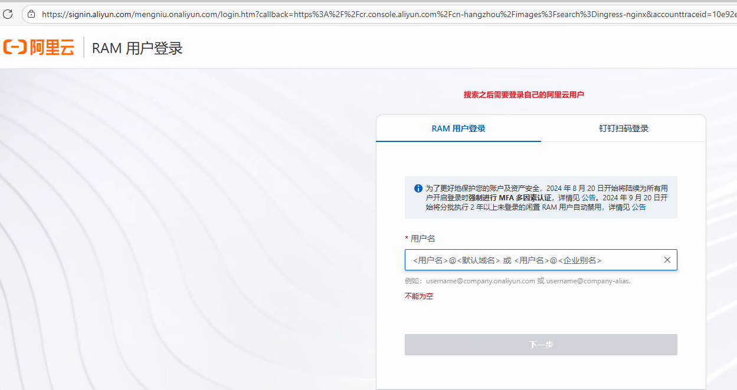The image size is (737, 390).
Task: Open the 公告 link about idle RAM users
Action: (x=638, y=207)
